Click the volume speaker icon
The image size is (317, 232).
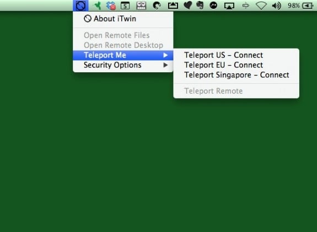click(276, 6)
